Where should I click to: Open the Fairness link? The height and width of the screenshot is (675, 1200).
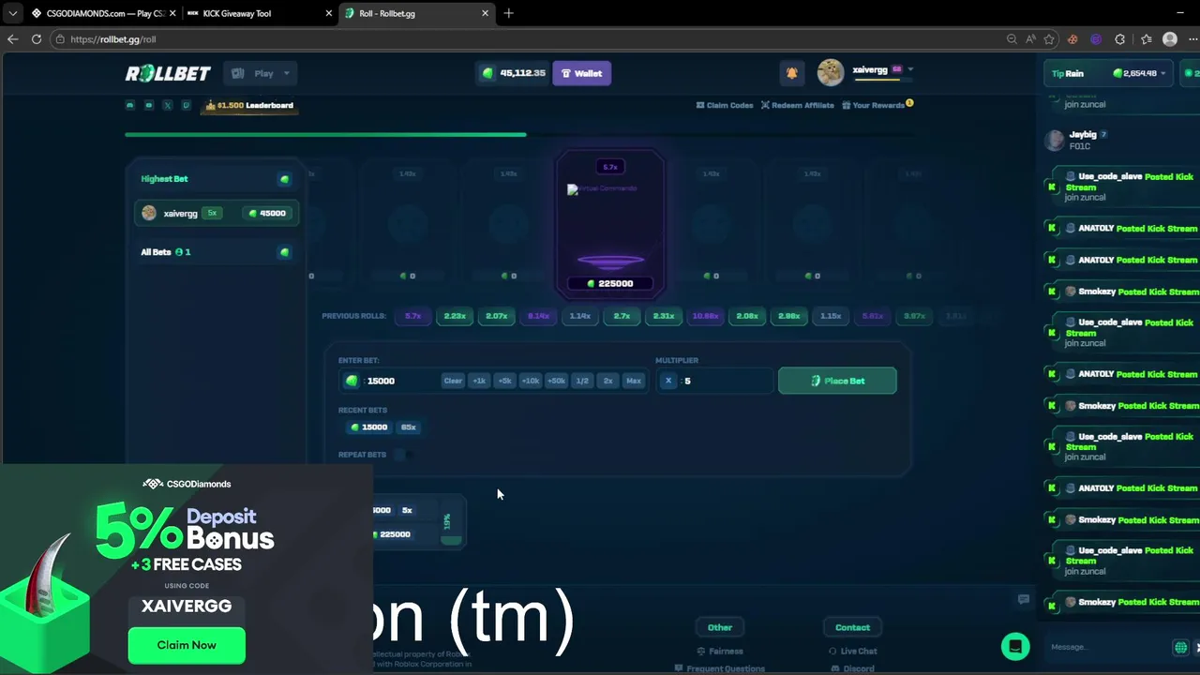(720, 651)
